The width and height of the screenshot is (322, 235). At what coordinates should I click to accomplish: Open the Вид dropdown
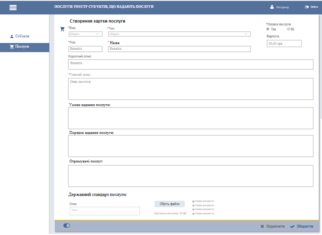[85, 34]
